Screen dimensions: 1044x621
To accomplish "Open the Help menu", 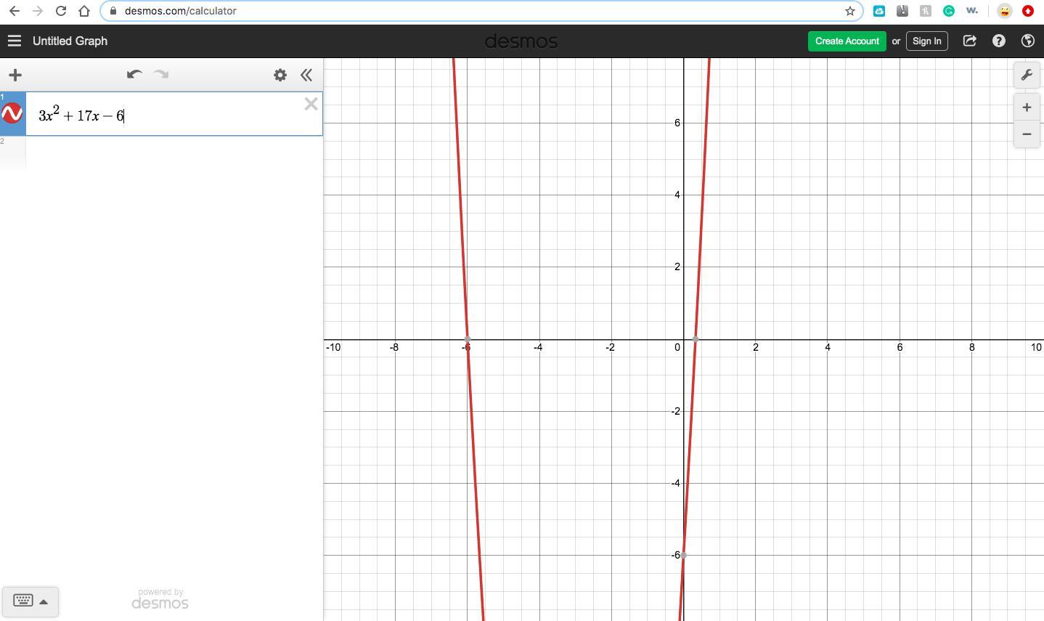I will coord(999,41).
